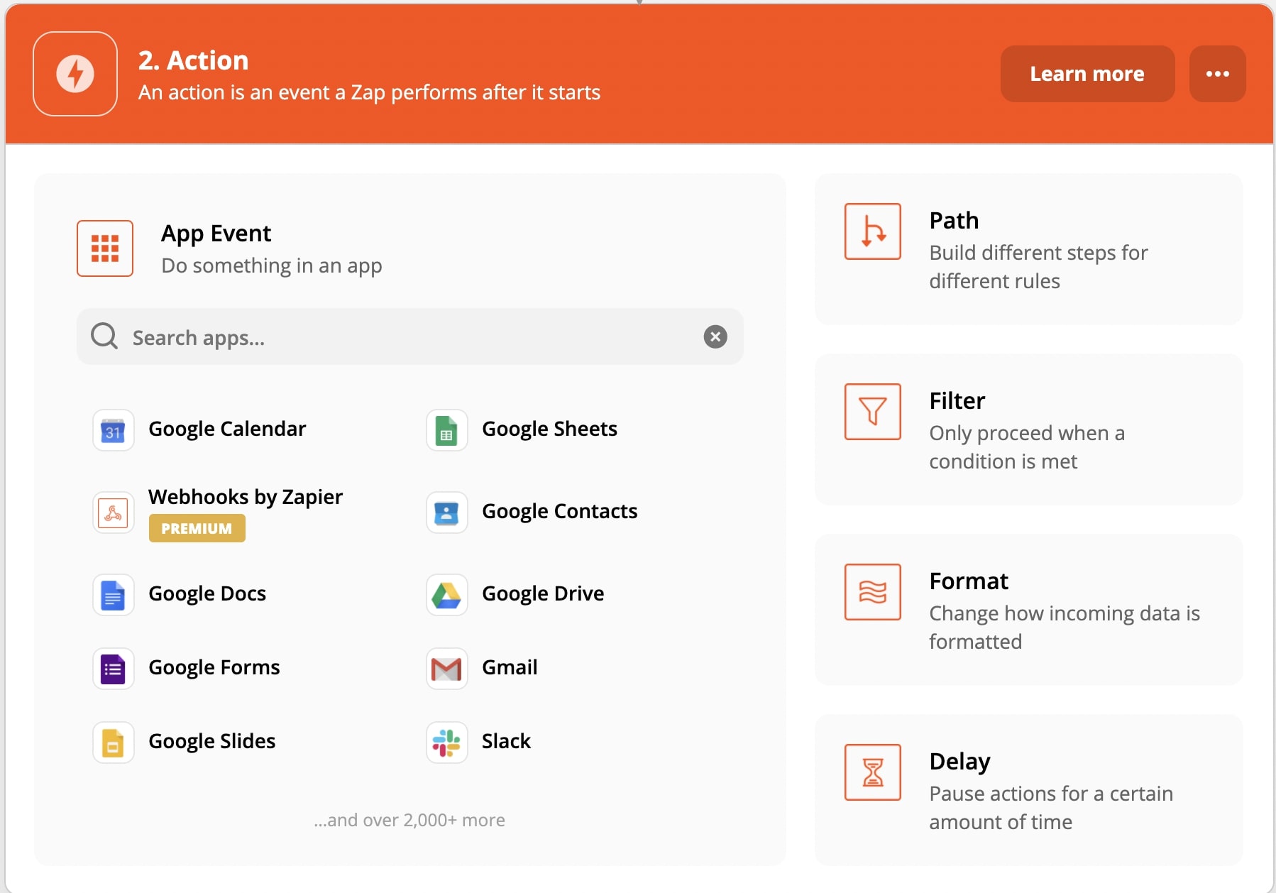Select the Path title text
This screenshot has height=893, width=1276.
tap(954, 221)
